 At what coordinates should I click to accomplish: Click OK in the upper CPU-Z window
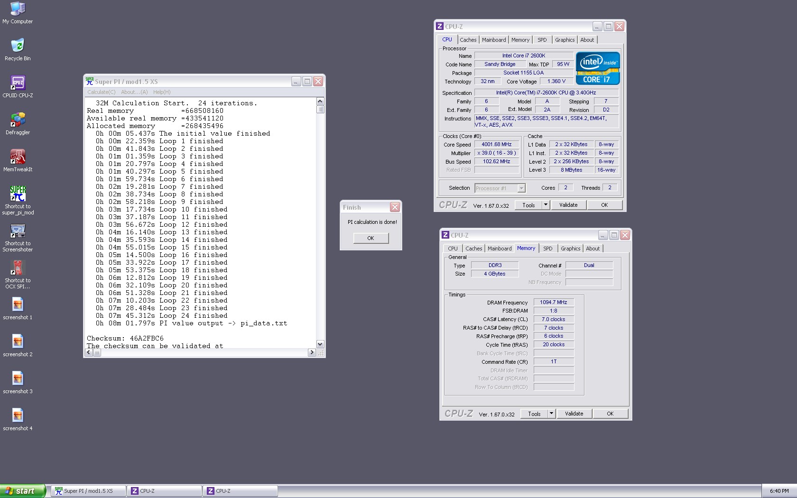[604, 205]
